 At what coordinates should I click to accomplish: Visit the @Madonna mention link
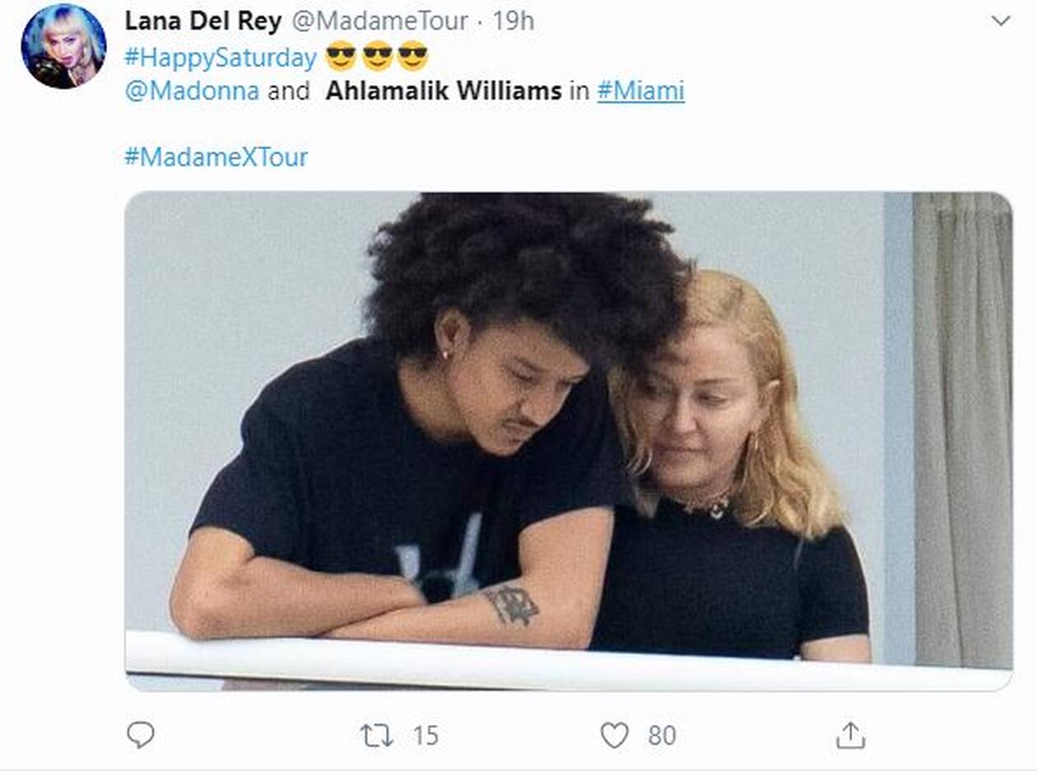[191, 91]
